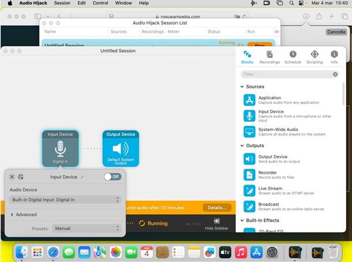Open the Presets Manual dropdown
The width and height of the screenshot is (352, 262).
point(87,229)
